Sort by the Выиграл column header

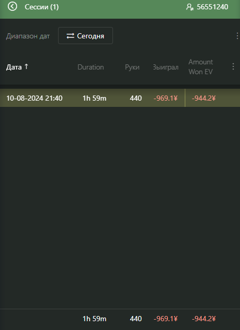point(166,67)
